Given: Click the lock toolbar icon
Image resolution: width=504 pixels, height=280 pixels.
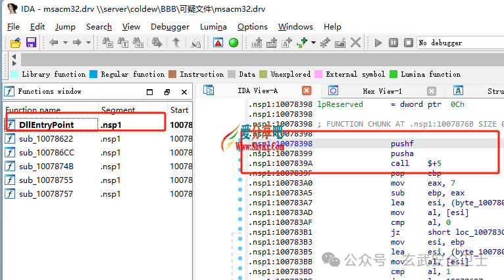Looking at the screenshot, I should [195, 43].
